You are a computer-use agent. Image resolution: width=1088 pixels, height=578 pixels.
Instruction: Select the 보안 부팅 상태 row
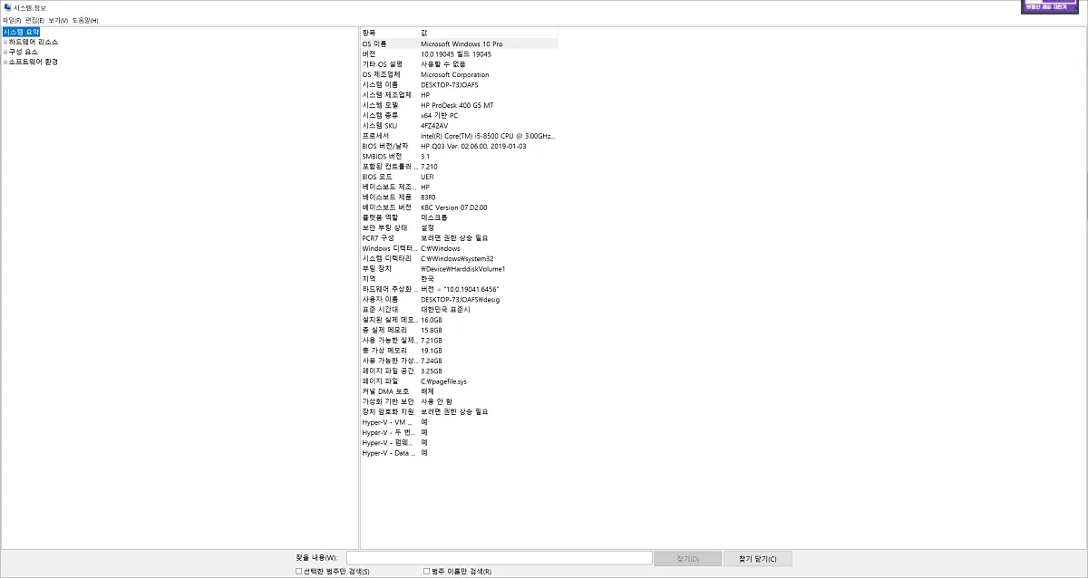tap(460, 227)
